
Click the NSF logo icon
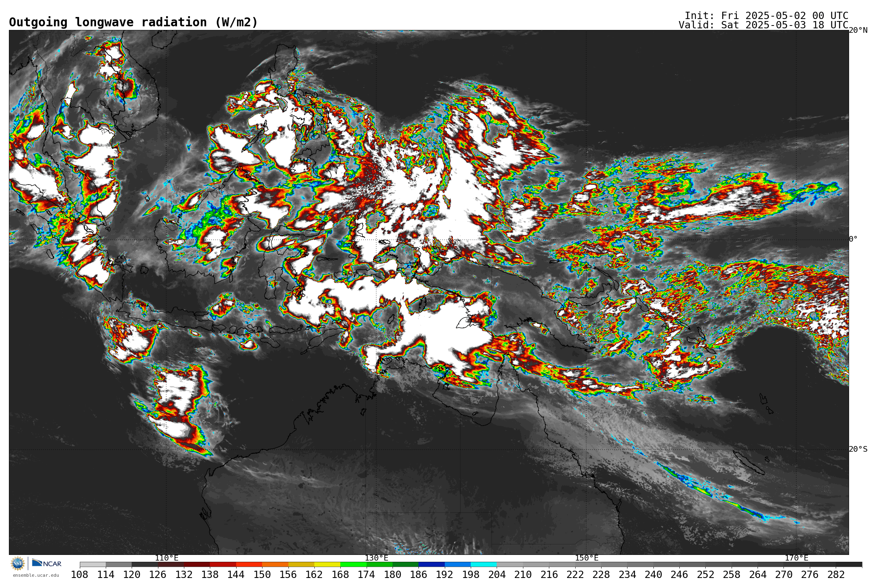pyautogui.click(x=18, y=563)
